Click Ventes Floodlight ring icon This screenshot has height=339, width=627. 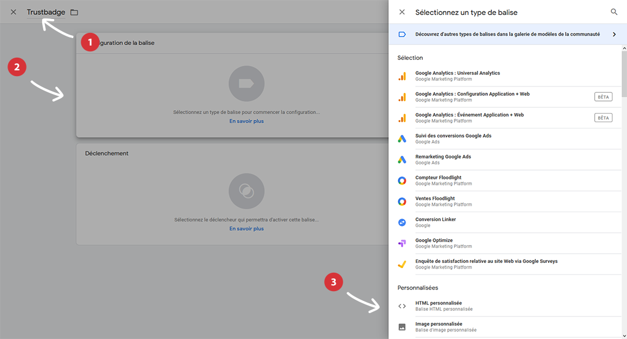[x=402, y=201]
